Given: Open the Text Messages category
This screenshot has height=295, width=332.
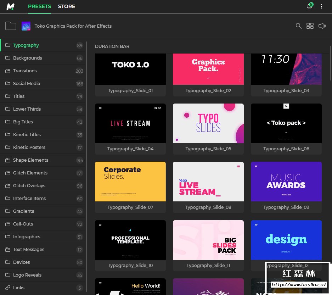Looking at the screenshot, I should click(43, 249).
